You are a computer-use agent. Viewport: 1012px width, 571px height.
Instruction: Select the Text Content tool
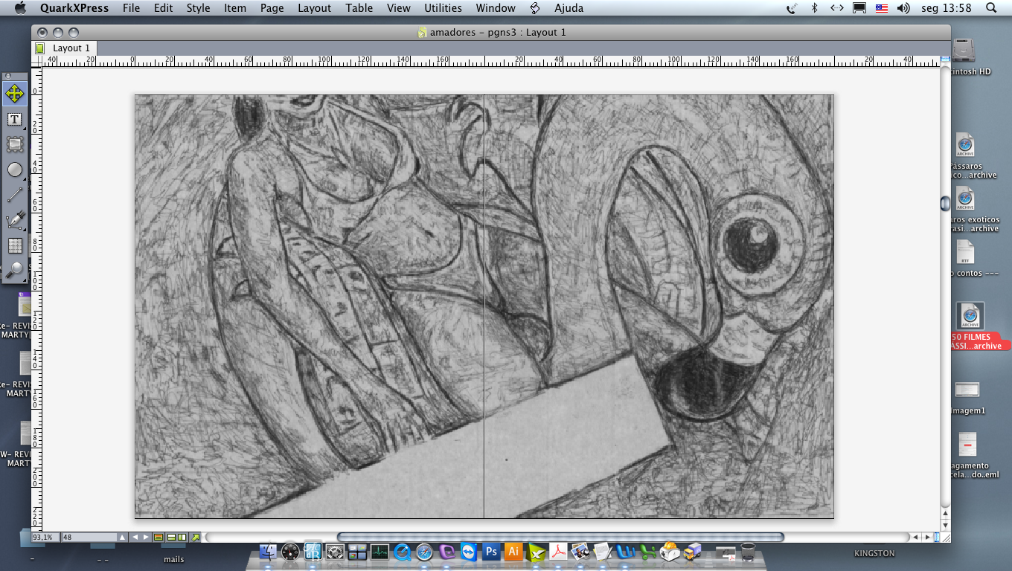tap(15, 120)
